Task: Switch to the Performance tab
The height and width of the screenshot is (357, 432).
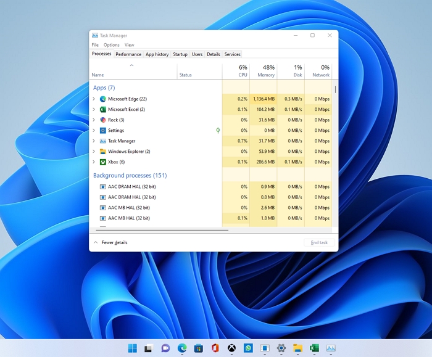Action: pyautogui.click(x=128, y=54)
